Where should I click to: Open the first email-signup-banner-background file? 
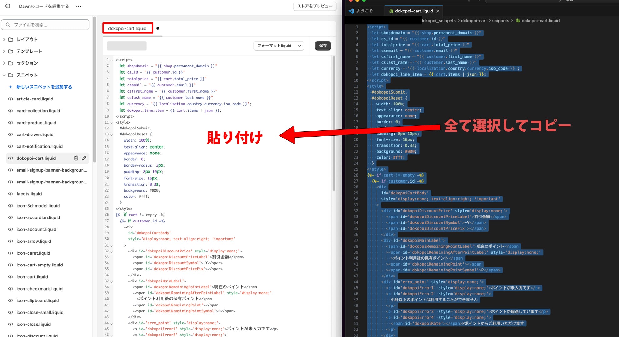click(x=52, y=170)
